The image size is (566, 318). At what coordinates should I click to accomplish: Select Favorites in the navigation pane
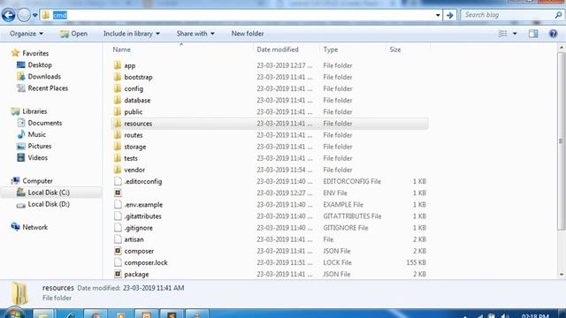coord(35,53)
